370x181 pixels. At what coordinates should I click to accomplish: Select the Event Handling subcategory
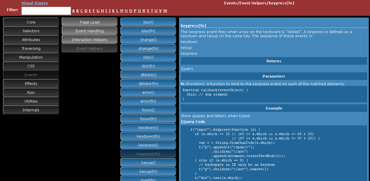click(89, 31)
